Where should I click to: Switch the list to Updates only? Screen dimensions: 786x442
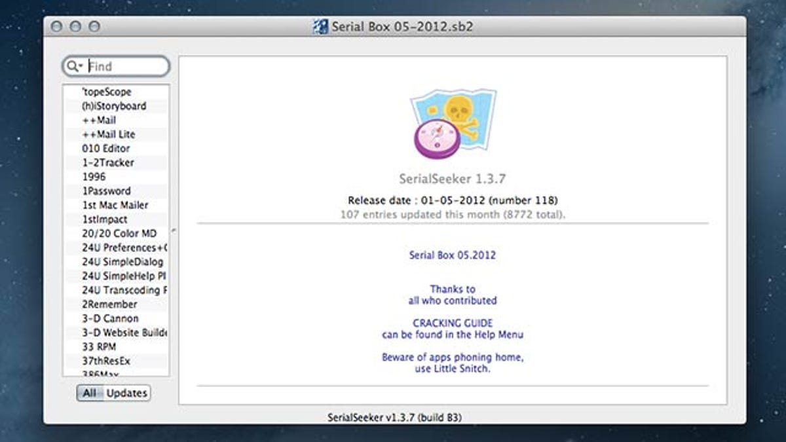[x=127, y=393]
